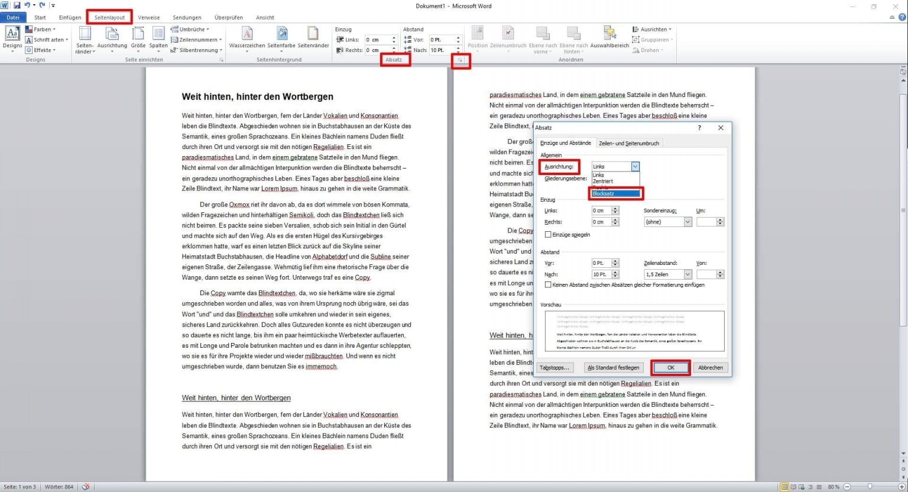
Task: Click the Tabstopps... button
Action: (554, 368)
